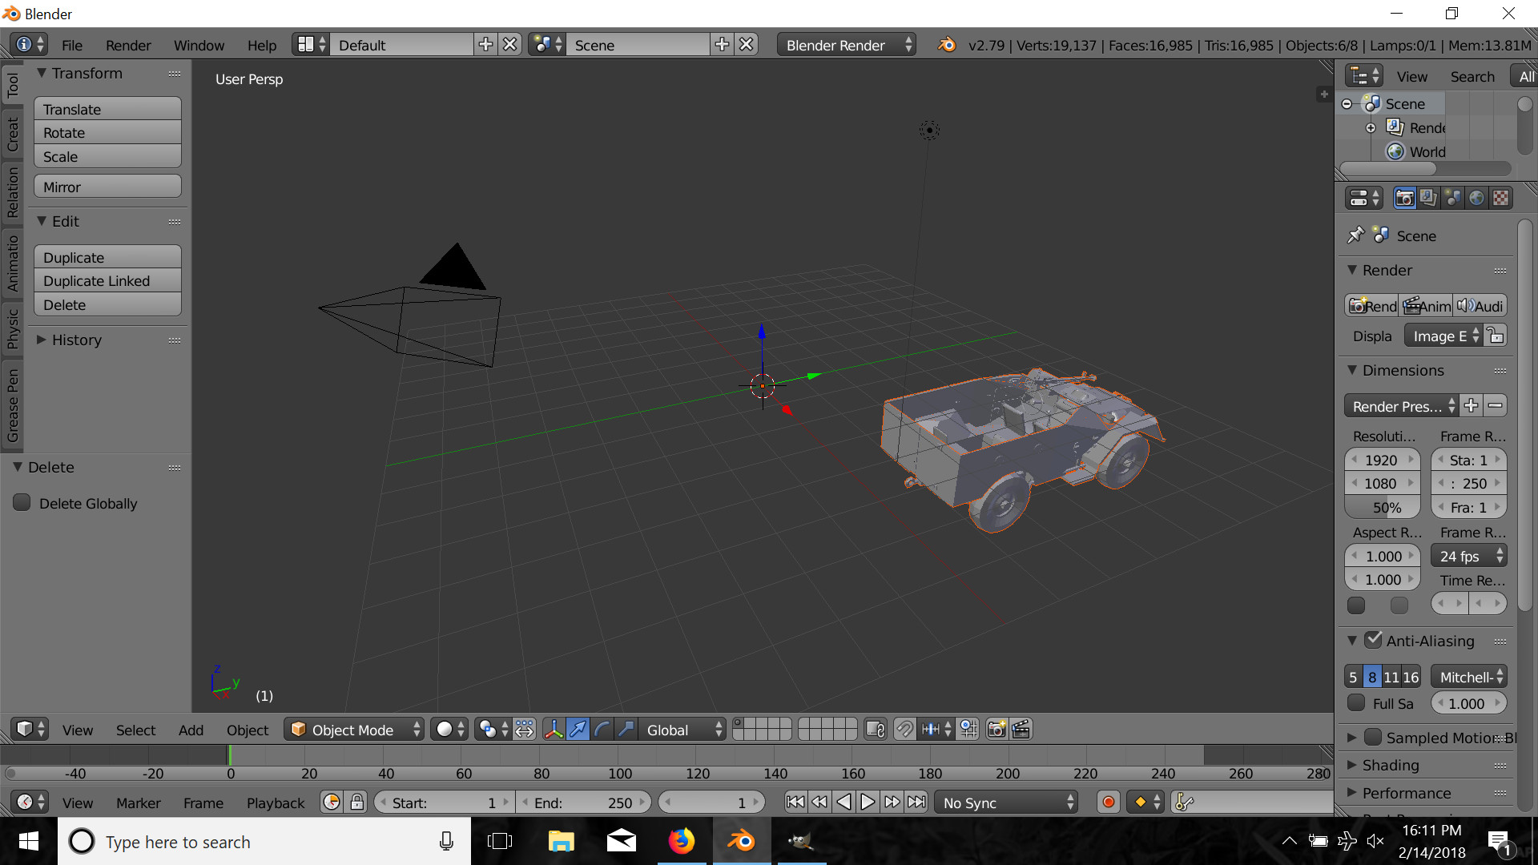
Task: Select the rotate manipulator icon
Action: tap(602, 730)
